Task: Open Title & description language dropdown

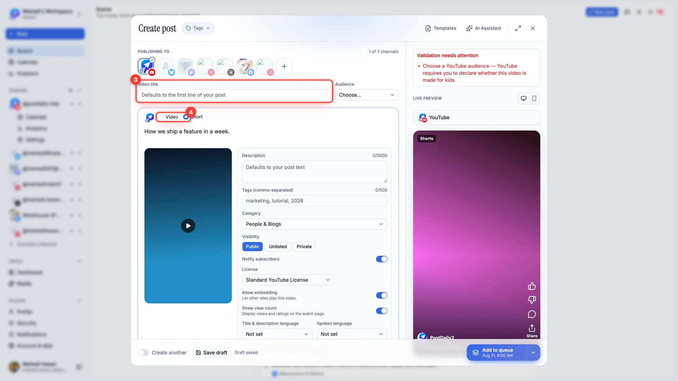Action: click(x=277, y=334)
